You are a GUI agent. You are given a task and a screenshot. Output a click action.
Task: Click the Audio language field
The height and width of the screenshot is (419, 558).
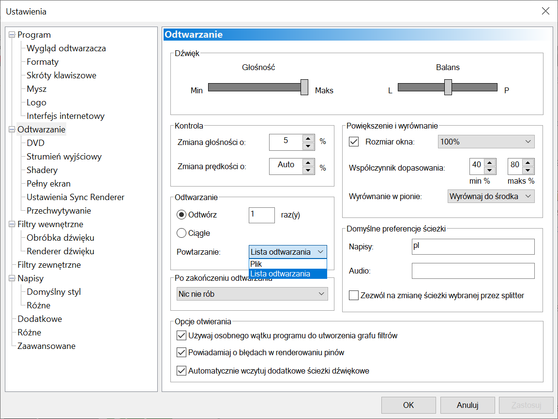(473, 271)
